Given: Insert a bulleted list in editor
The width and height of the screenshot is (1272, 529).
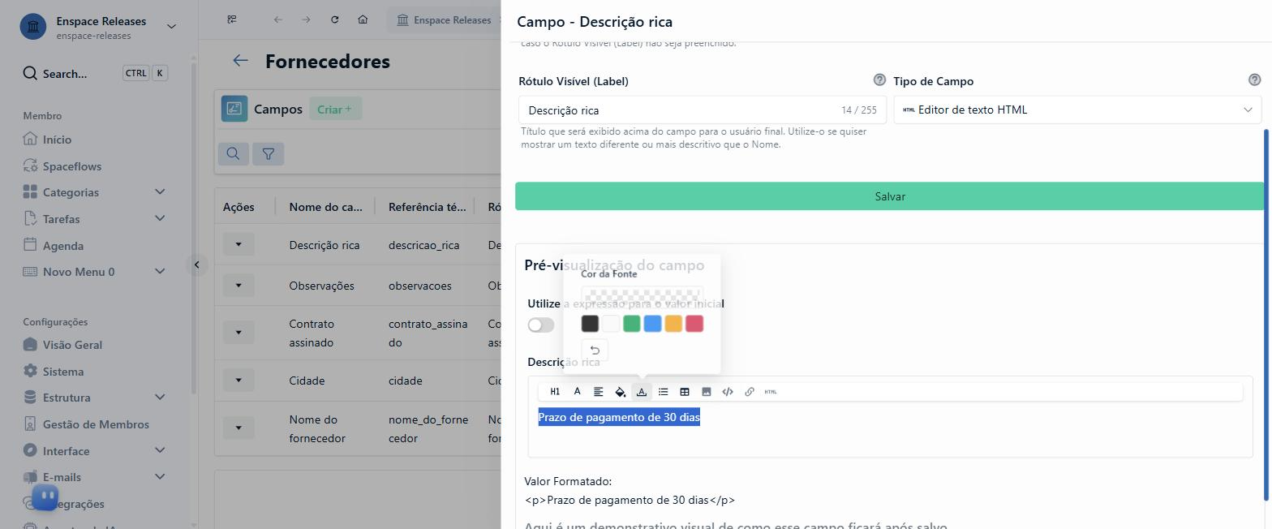Looking at the screenshot, I should pyautogui.click(x=663, y=392).
